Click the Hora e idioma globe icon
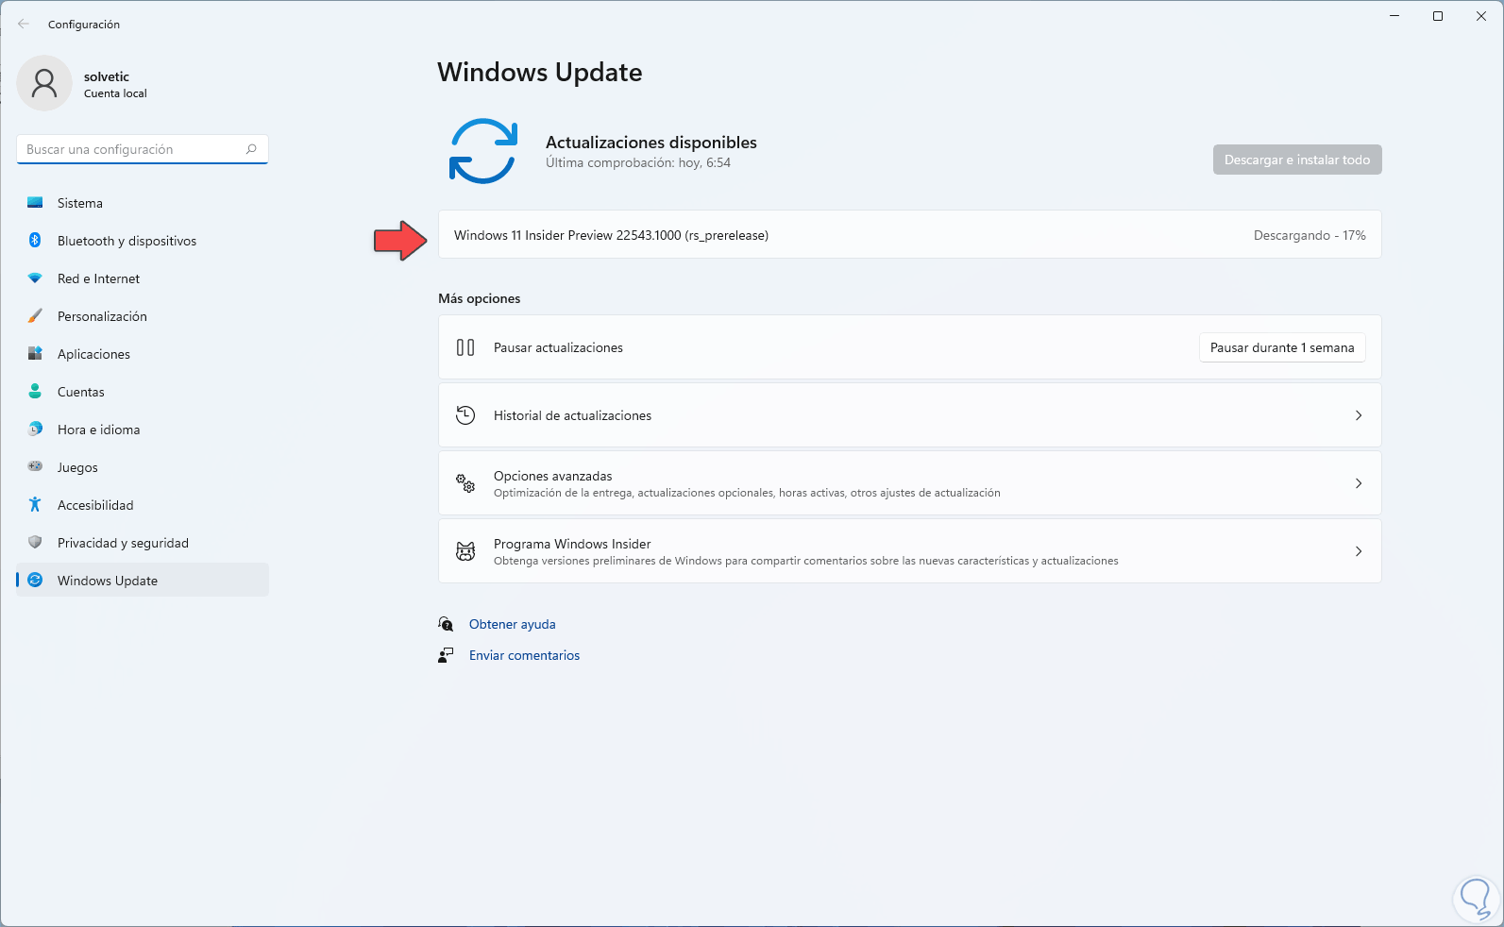Viewport: 1504px width, 927px height. (35, 430)
